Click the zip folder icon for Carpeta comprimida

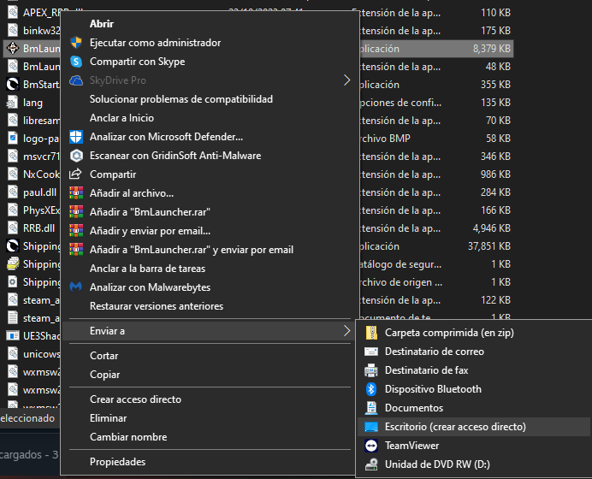point(371,333)
